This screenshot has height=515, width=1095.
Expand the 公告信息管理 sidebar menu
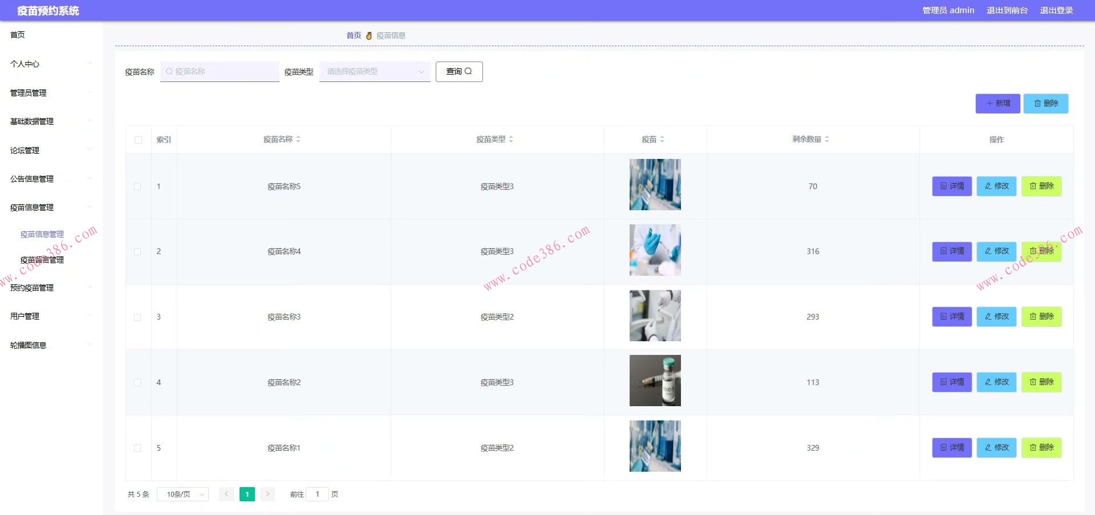(51, 179)
